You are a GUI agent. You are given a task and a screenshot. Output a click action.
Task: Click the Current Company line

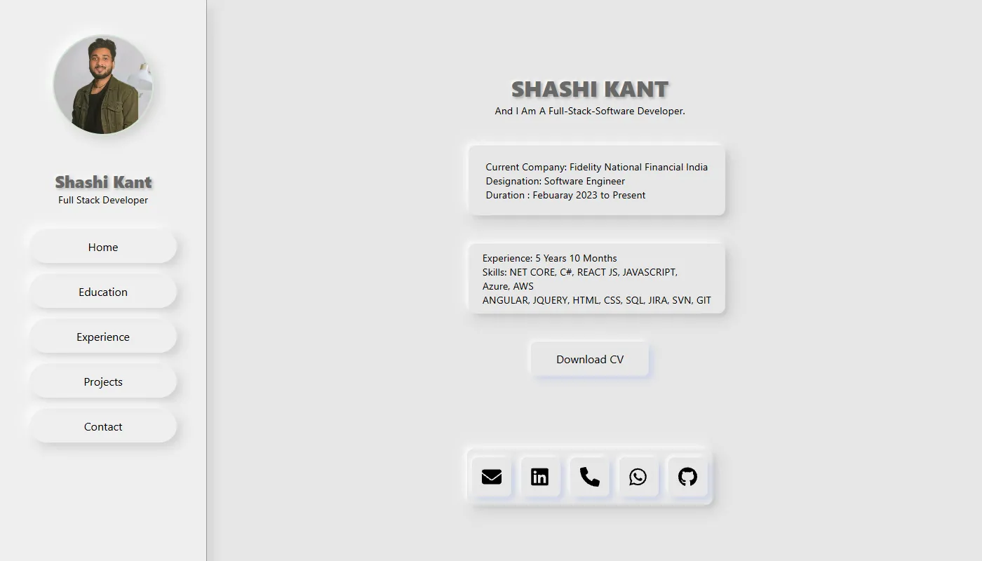tap(596, 167)
